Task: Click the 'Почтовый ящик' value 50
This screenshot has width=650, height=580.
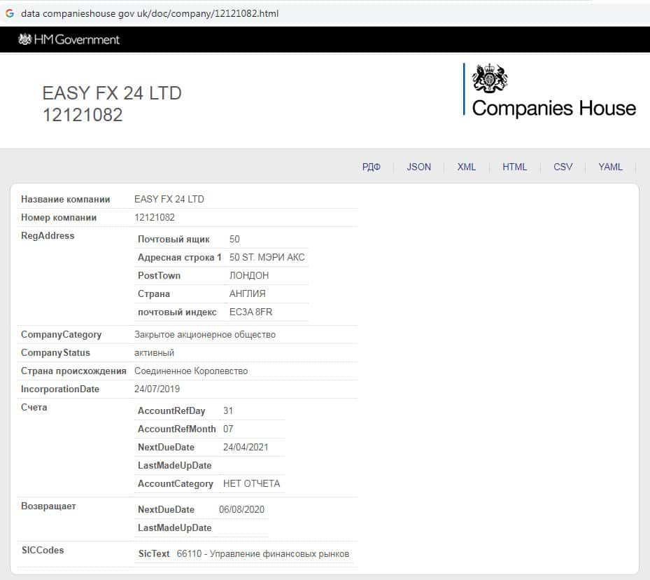Action: click(x=234, y=239)
